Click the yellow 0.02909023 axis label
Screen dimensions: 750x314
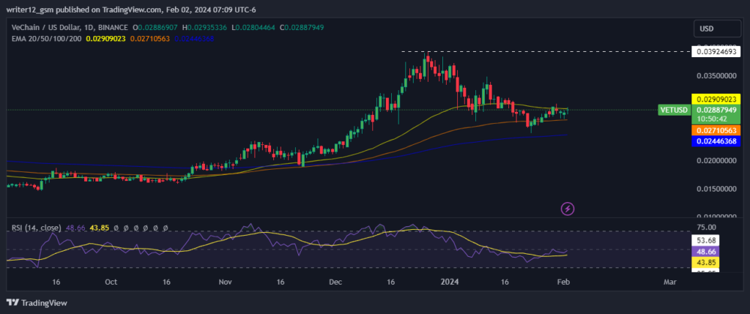pos(716,99)
